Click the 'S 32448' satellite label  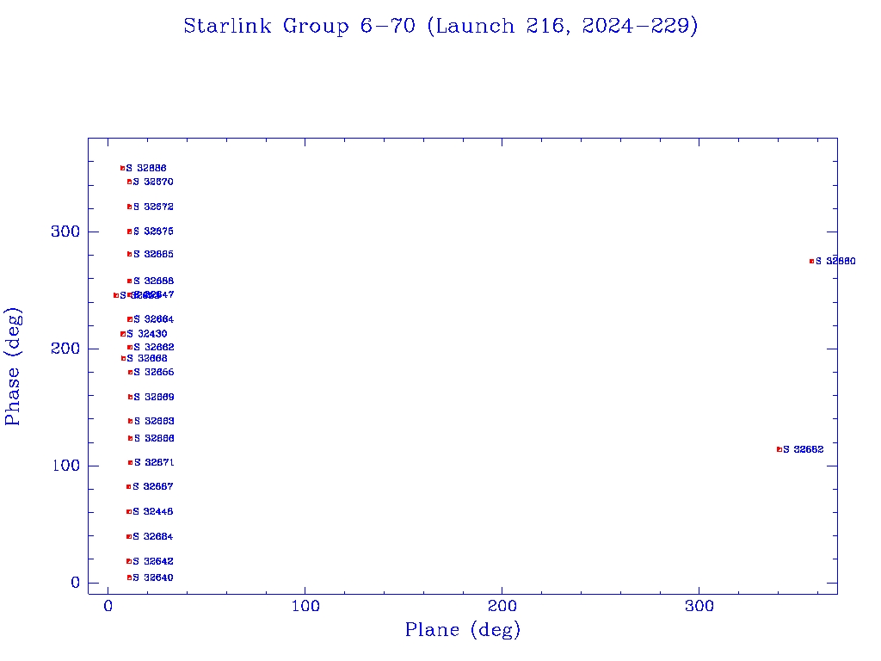coord(153,511)
